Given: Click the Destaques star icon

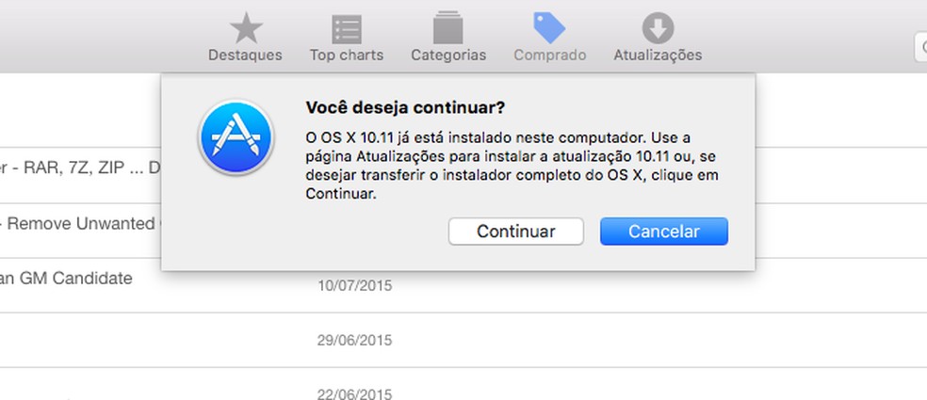Looking at the screenshot, I should click(x=246, y=27).
